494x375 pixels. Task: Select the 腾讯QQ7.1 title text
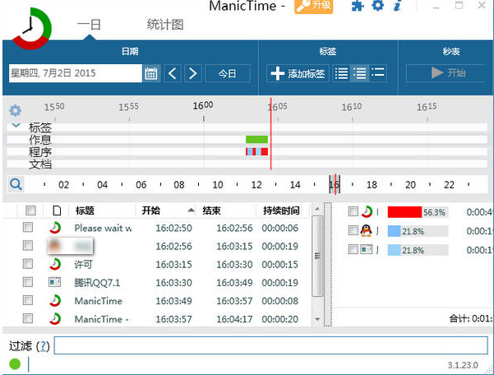(97, 283)
